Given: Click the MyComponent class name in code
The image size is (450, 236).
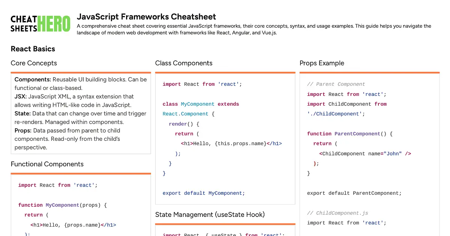Looking at the screenshot, I should (198, 104).
